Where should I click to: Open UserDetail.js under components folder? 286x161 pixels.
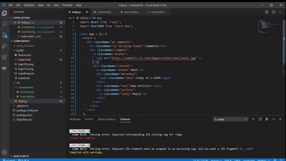[x=38, y=97]
